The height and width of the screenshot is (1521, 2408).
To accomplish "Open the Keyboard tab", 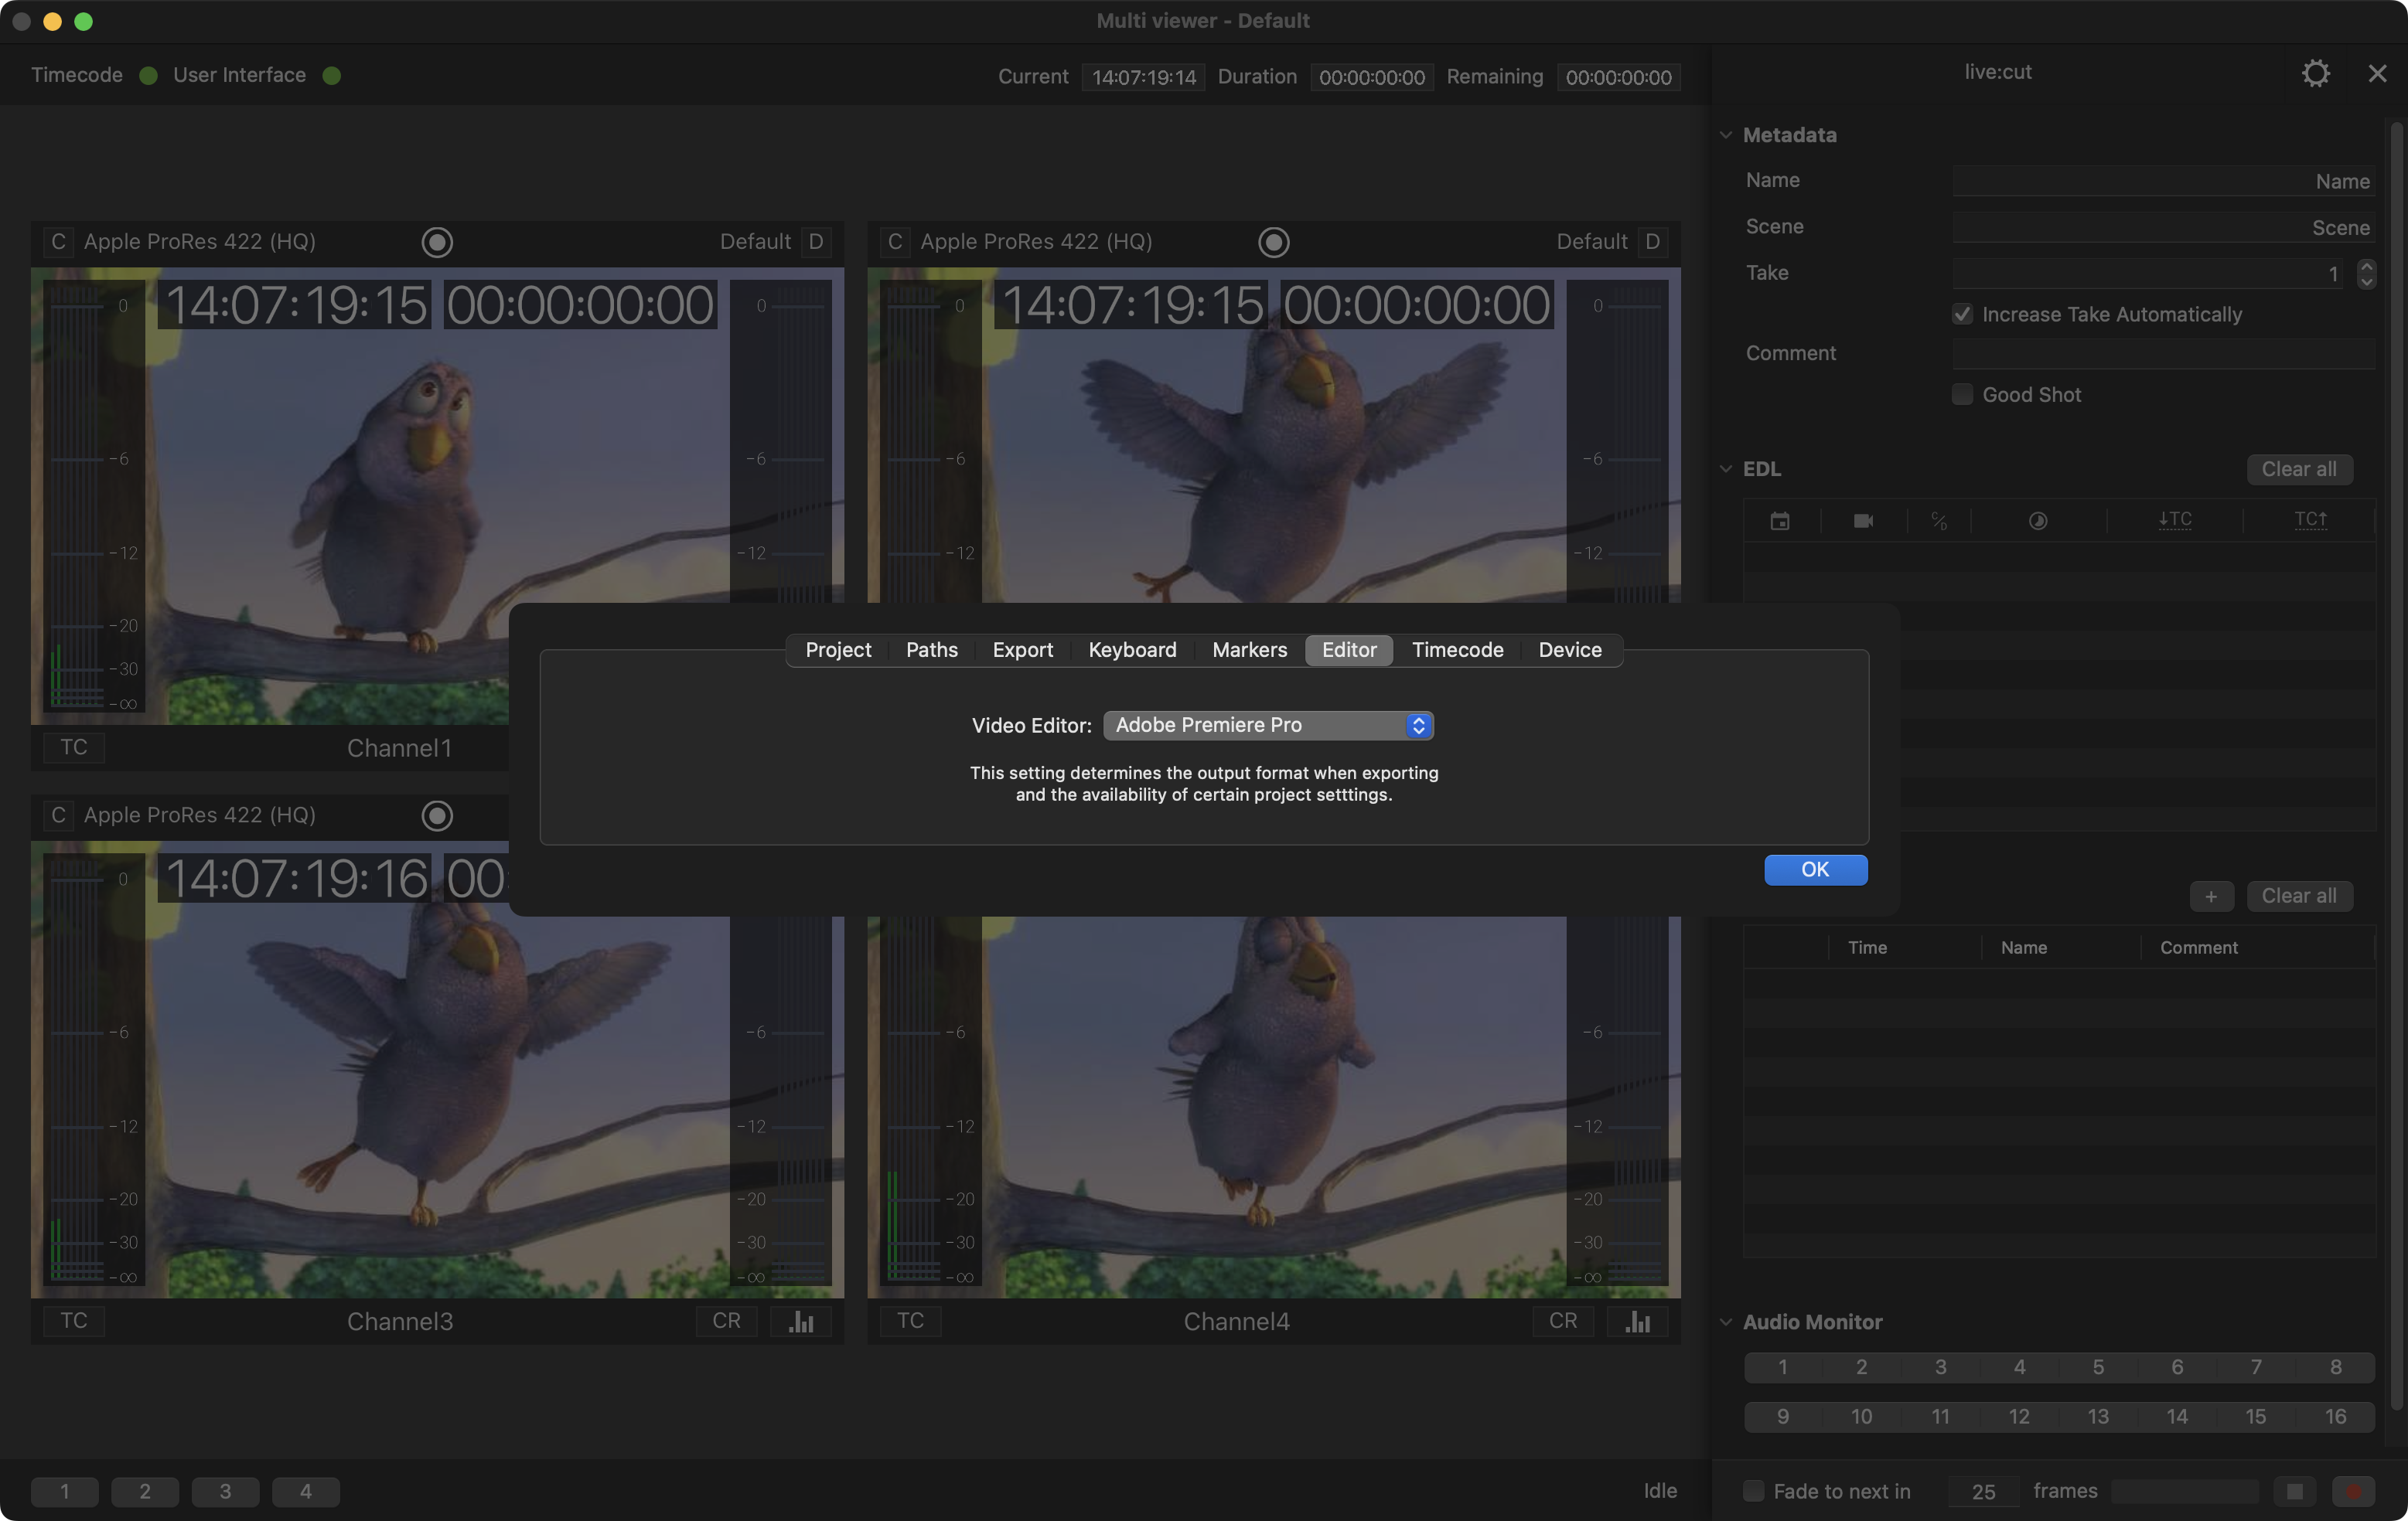I will (1132, 651).
